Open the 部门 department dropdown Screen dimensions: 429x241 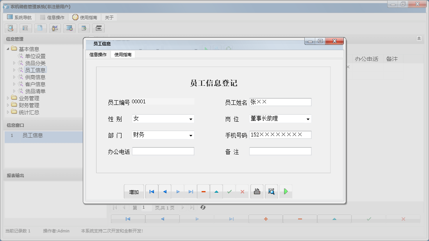click(x=191, y=135)
